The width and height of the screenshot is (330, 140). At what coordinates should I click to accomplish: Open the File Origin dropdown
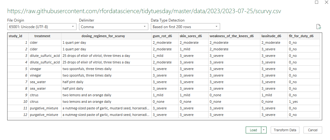(42, 27)
